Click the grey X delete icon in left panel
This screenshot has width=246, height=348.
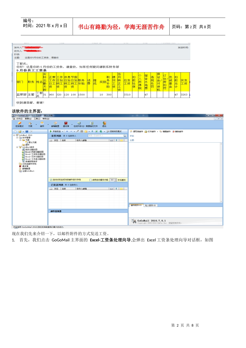pos(31,132)
